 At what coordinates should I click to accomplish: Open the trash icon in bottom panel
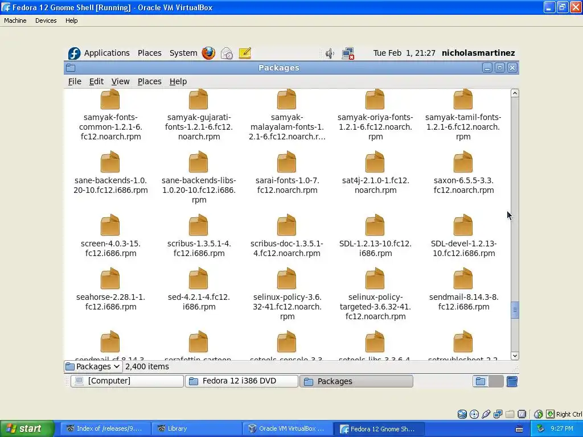(x=512, y=381)
